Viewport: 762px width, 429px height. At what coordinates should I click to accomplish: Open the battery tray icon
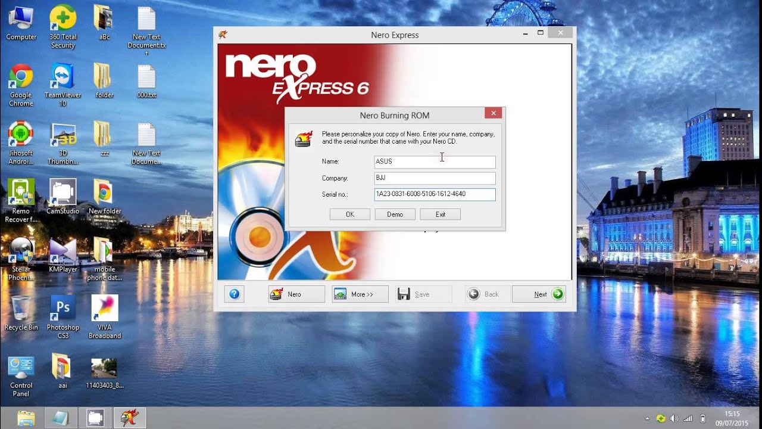[x=703, y=418]
